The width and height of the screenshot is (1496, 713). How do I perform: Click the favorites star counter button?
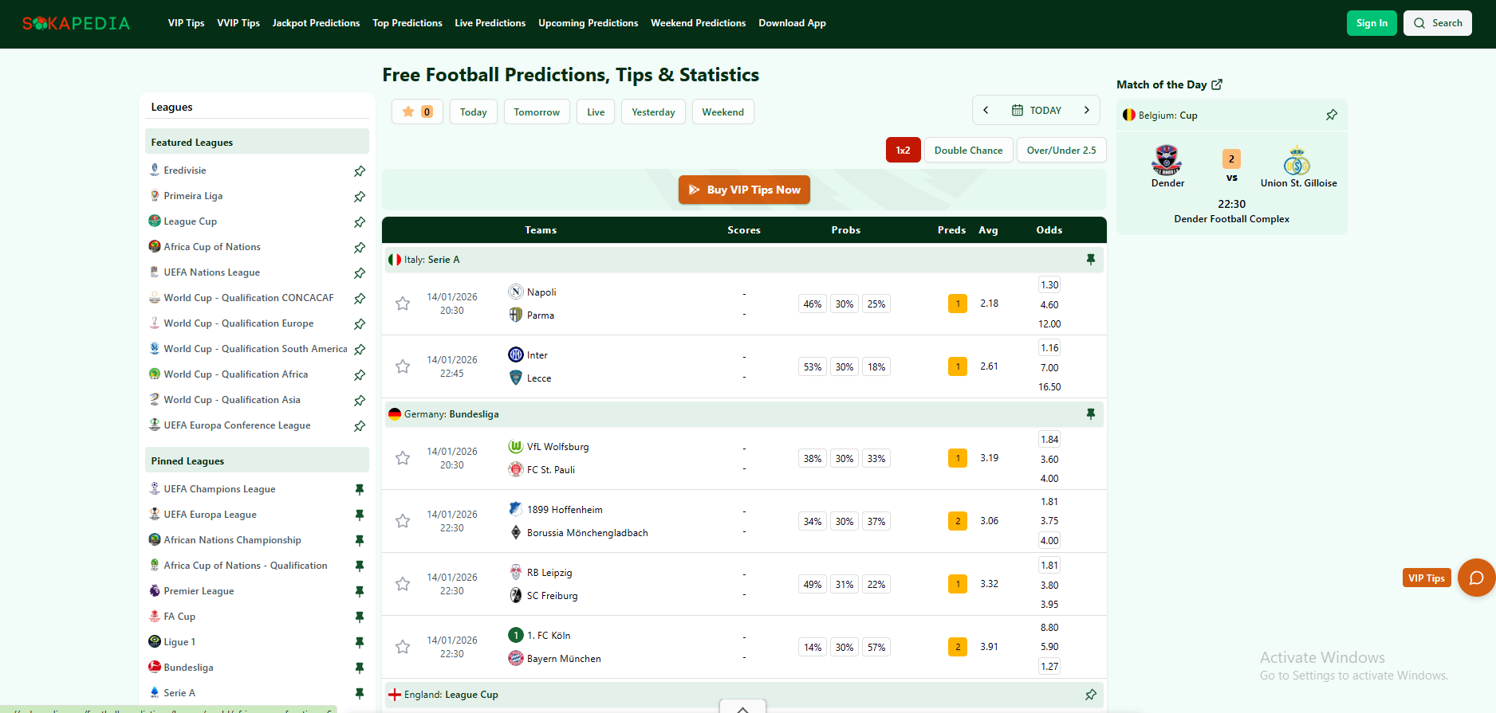(417, 112)
